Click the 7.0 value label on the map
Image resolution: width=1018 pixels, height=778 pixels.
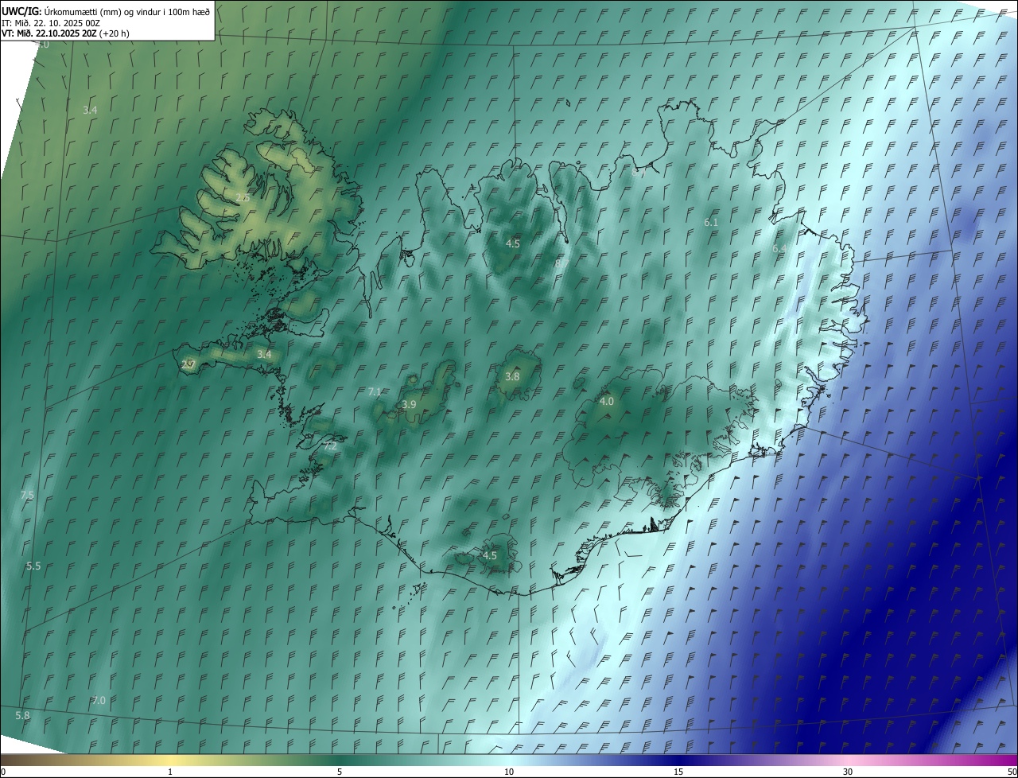(x=99, y=700)
